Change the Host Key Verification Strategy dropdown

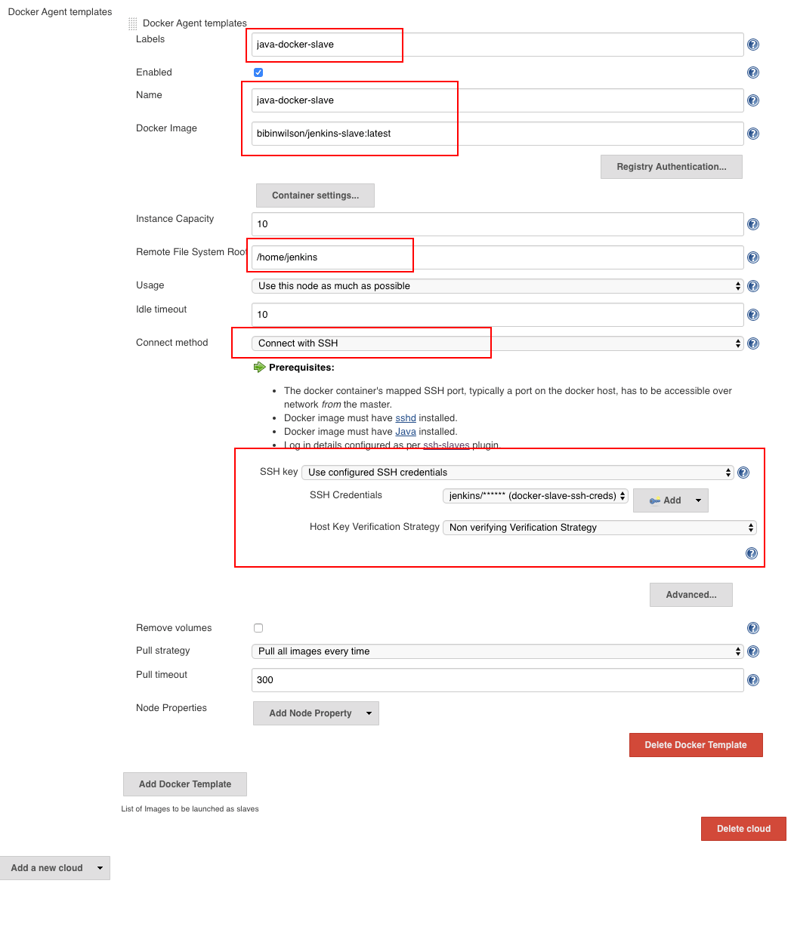tap(598, 527)
